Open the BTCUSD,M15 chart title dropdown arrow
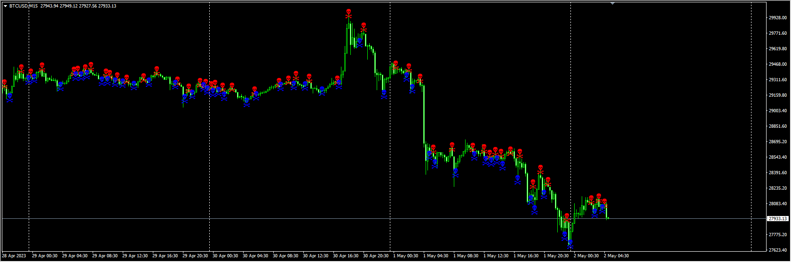Viewport: 791px width, 262px height. (5, 6)
